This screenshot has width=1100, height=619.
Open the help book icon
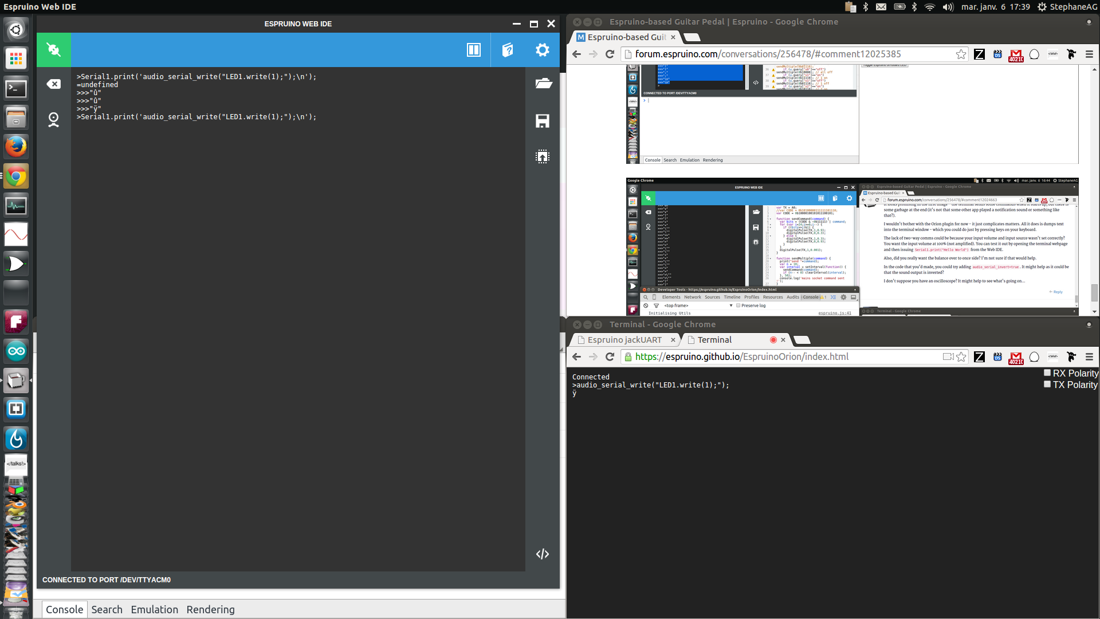[508, 50]
